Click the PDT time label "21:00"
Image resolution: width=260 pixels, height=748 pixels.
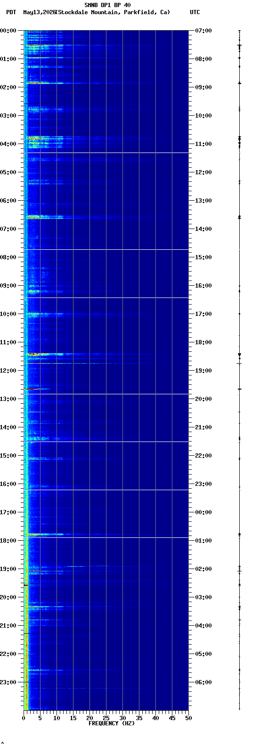tap(8, 626)
